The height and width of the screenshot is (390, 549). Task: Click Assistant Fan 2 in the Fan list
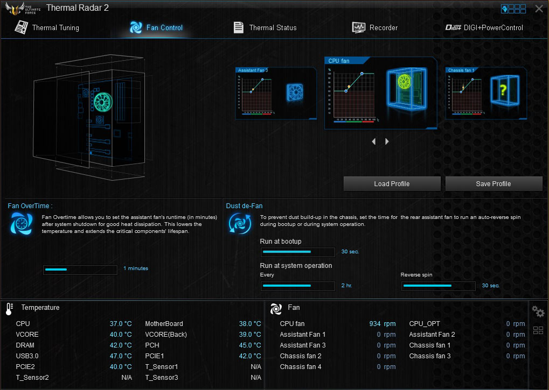pos(432,335)
